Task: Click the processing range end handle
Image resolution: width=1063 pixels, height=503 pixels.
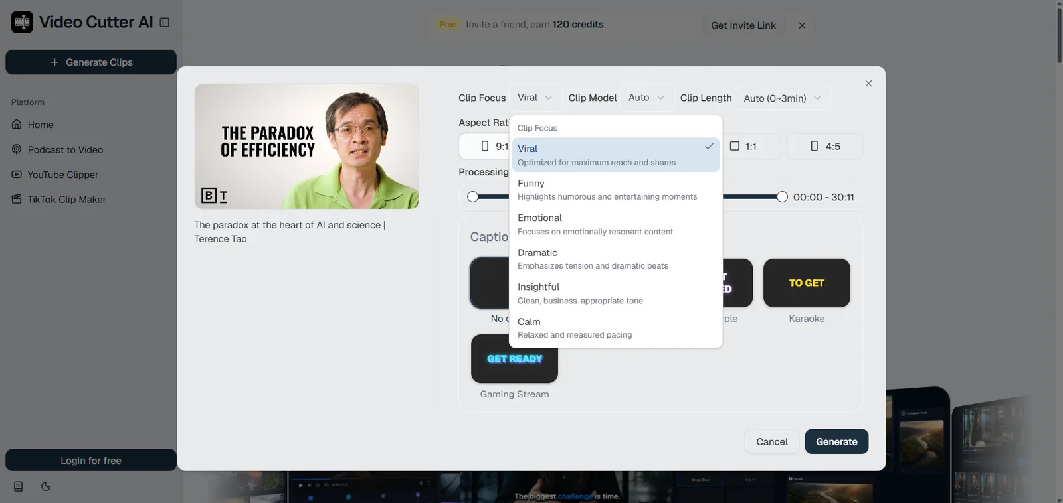Action: tap(782, 196)
